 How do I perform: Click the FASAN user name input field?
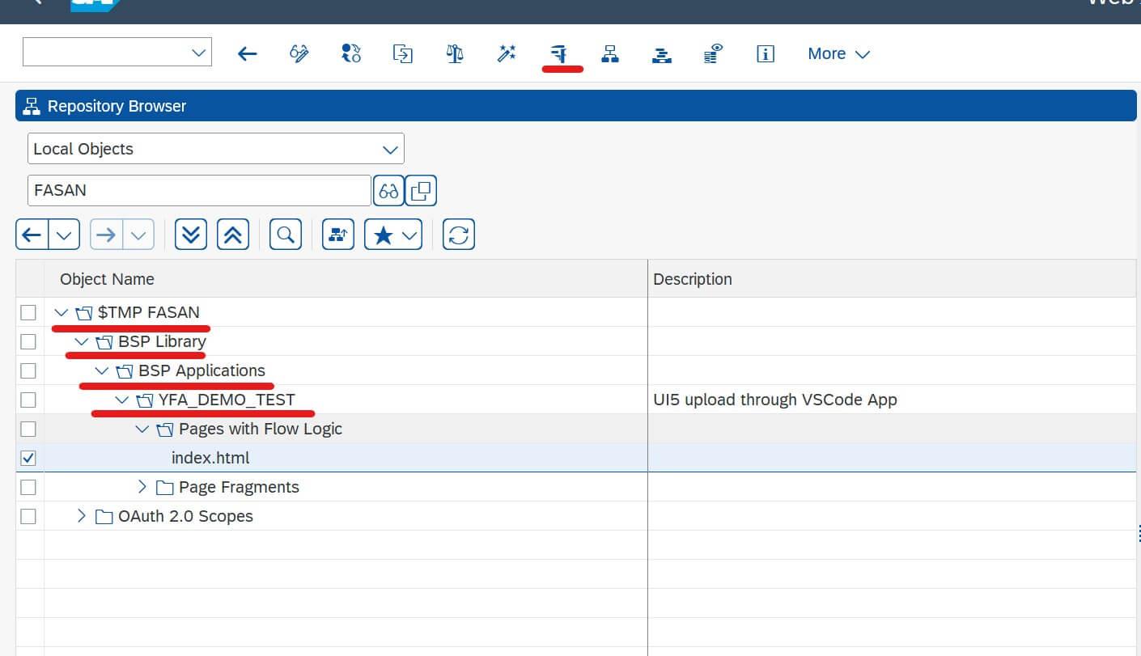(x=199, y=191)
